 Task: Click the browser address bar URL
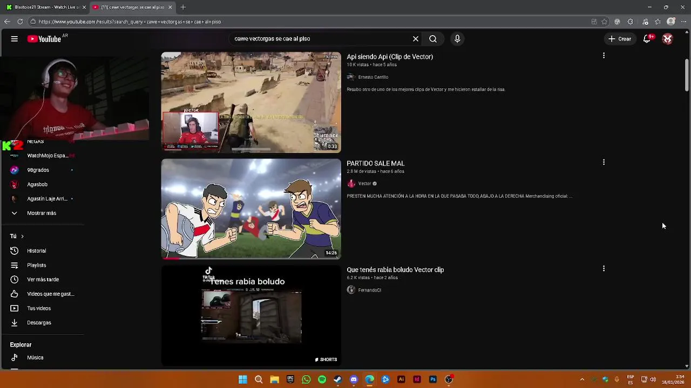tap(130, 22)
